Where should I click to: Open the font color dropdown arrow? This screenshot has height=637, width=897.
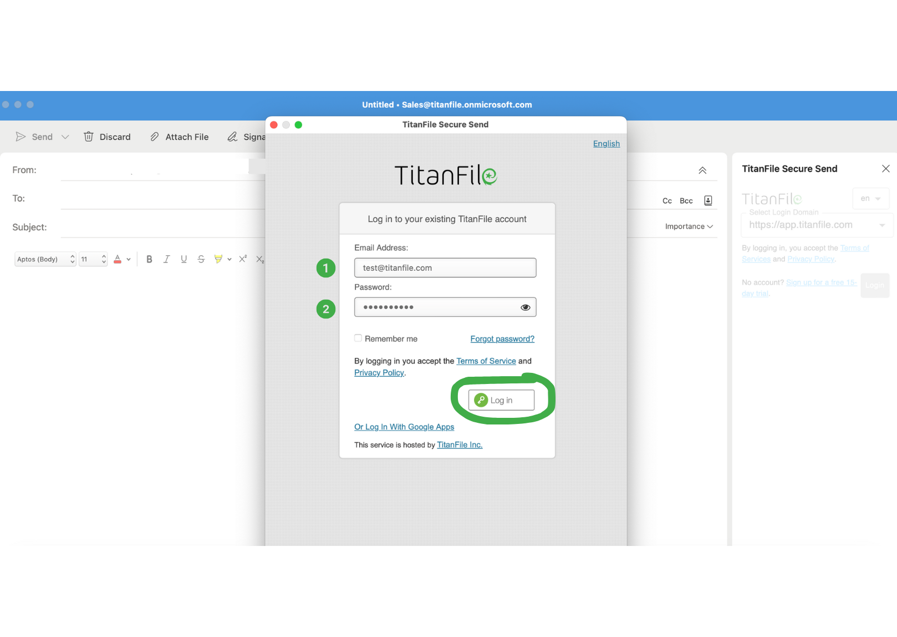tap(129, 259)
